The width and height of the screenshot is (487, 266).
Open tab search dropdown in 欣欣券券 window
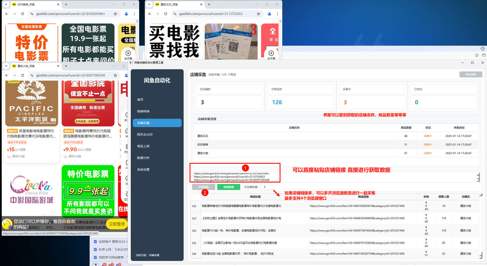click(x=6, y=5)
